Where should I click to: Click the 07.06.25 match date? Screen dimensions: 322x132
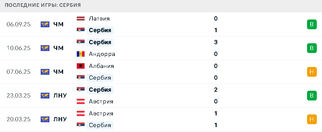click(x=19, y=72)
